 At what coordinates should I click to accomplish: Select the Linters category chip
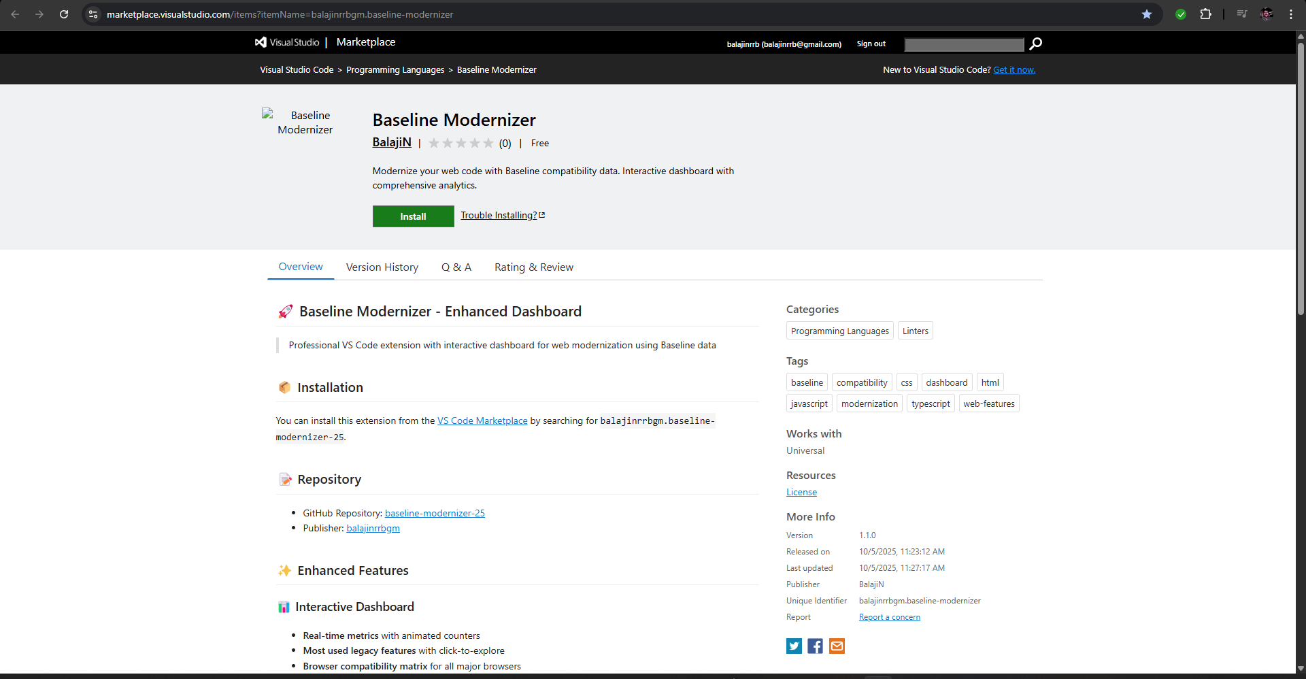916,331
